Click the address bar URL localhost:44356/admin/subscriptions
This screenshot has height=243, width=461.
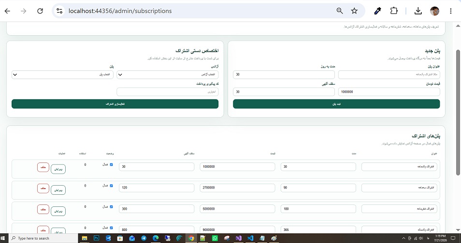(x=120, y=11)
